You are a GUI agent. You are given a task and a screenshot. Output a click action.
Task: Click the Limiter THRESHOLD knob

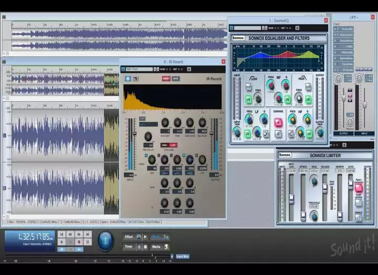[x=314, y=216]
